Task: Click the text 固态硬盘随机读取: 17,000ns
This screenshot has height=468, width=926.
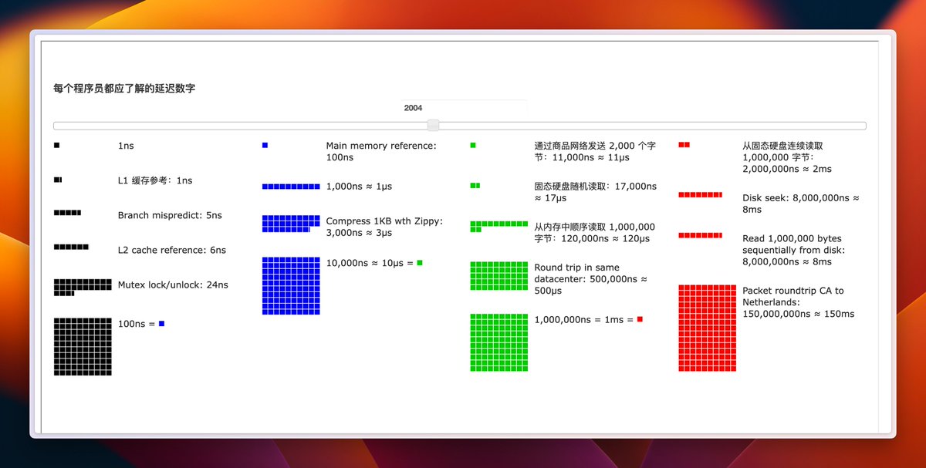Action: pyautogui.click(x=596, y=187)
